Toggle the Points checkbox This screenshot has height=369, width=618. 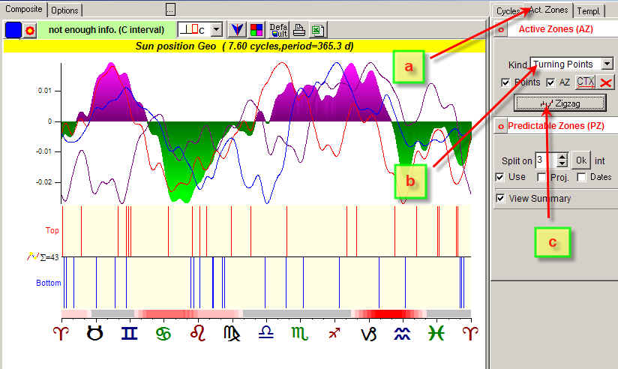point(505,82)
